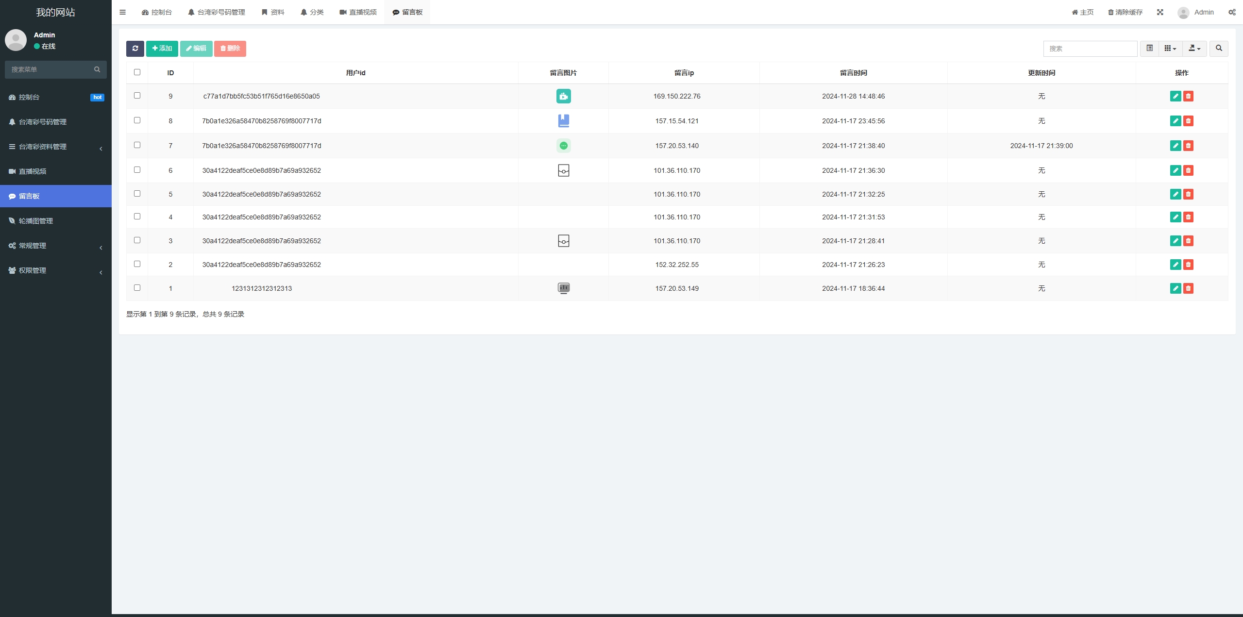Click the 清除缓存 link
This screenshot has height=617, width=1243.
pos(1125,12)
